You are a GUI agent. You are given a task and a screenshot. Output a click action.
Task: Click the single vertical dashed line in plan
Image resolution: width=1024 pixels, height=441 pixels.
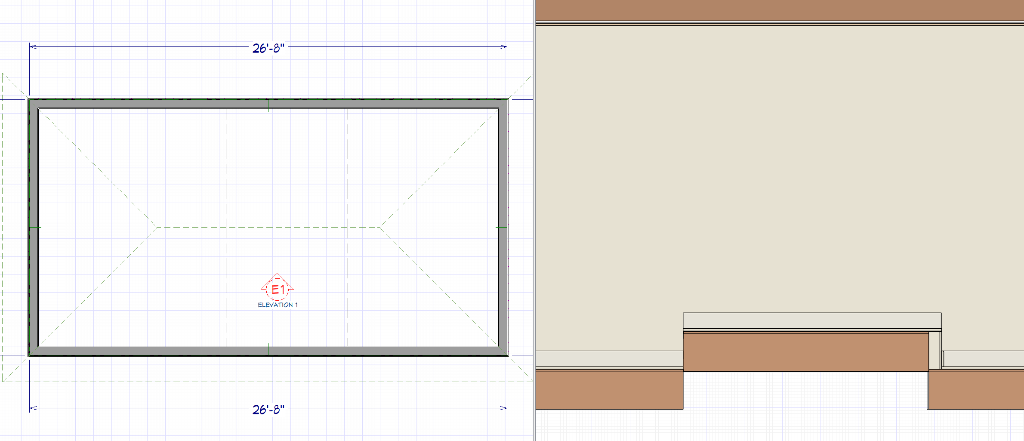226,172
